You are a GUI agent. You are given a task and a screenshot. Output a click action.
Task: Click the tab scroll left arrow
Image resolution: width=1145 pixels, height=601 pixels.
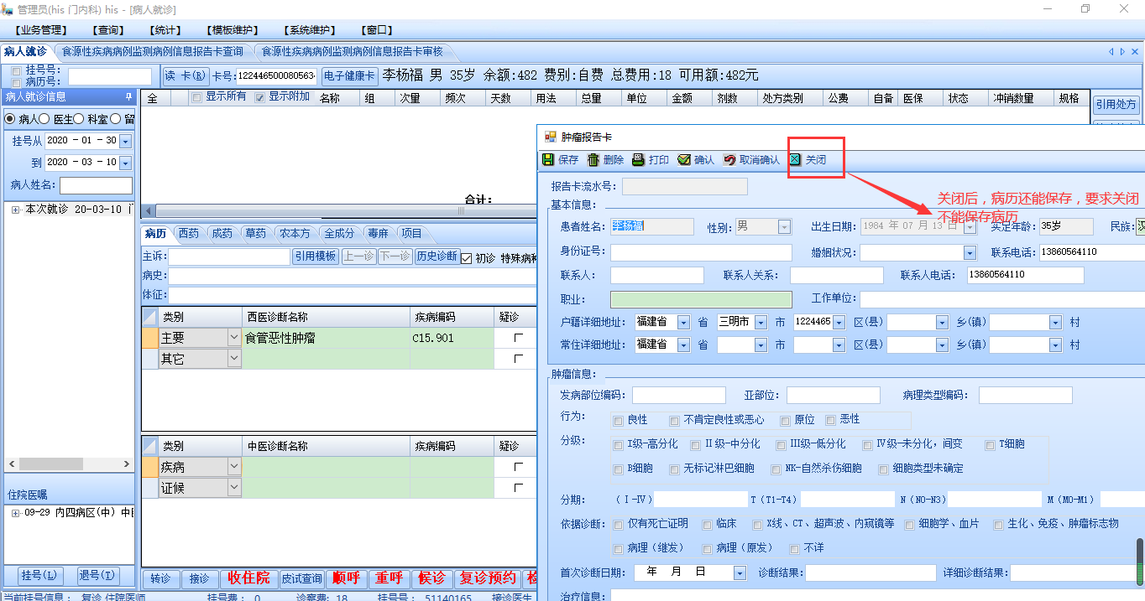pyautogui.click(x=1111, y=52)
